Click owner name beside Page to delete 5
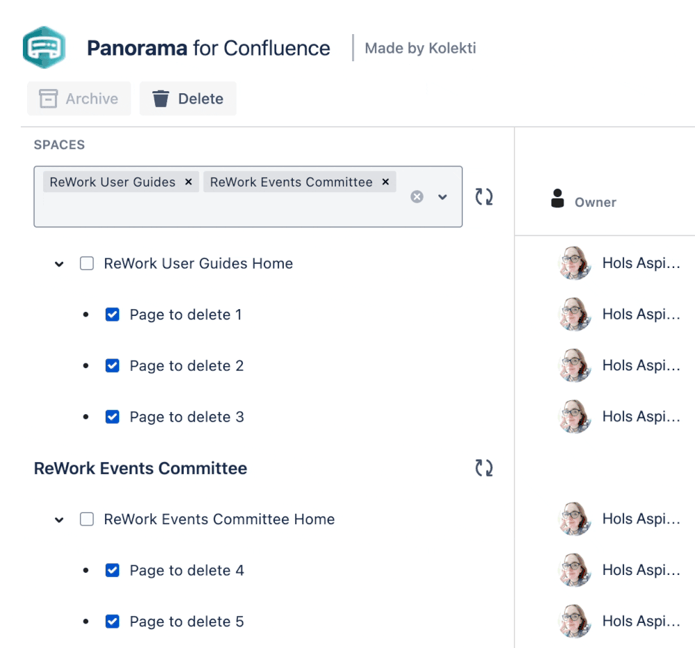The width and height of the screenshot is (695, 648). [641, 622]
